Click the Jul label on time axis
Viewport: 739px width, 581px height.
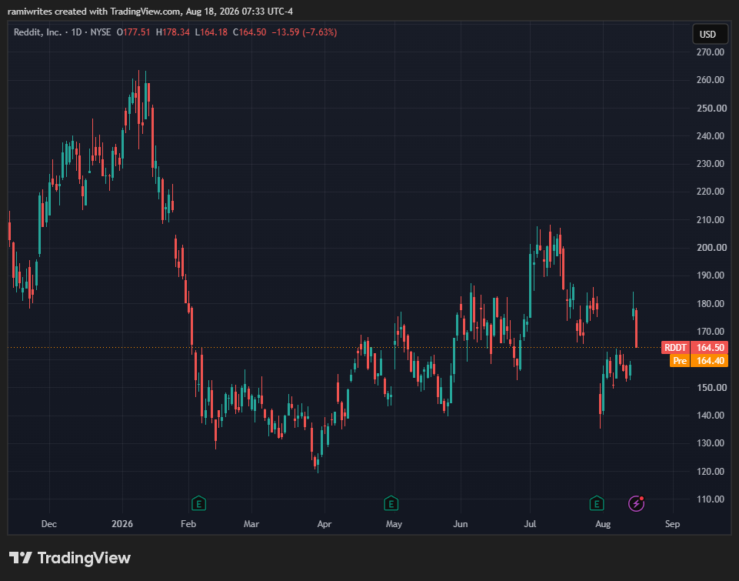pyautogui.click(x=530, y=524)
